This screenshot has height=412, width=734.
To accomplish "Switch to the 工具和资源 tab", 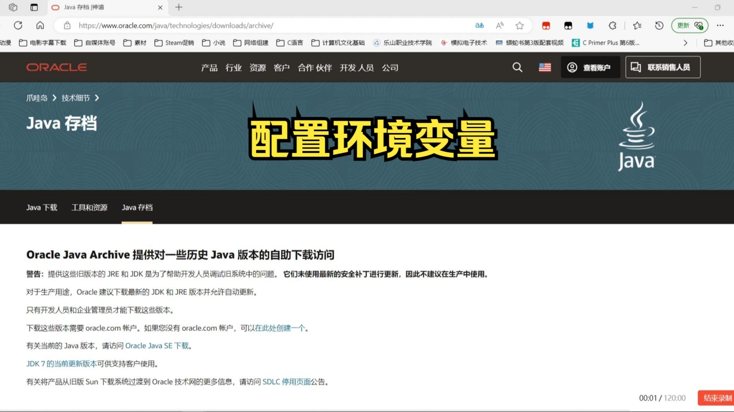I will tap(89, 208).
